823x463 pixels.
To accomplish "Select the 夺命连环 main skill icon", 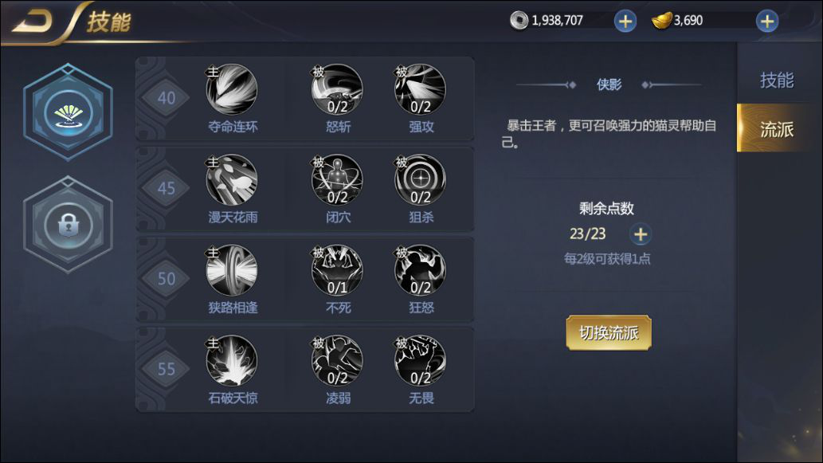I will tap(232, 89).
